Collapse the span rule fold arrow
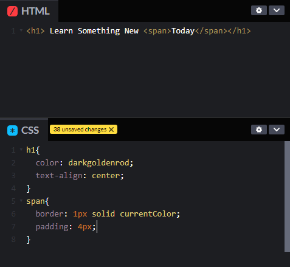290x267 pixels. pos(21,201)
